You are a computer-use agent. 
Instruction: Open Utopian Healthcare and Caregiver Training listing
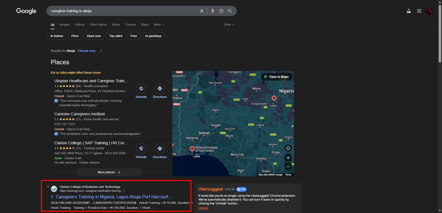[91, 81]
